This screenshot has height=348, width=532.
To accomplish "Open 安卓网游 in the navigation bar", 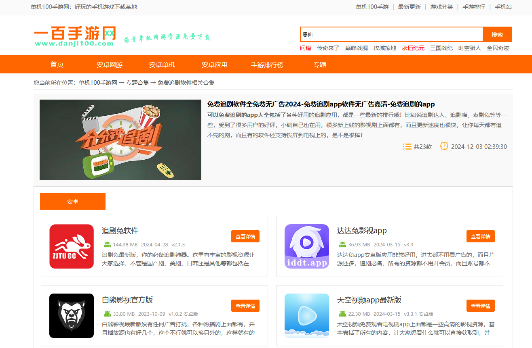I will click(110, 65).
